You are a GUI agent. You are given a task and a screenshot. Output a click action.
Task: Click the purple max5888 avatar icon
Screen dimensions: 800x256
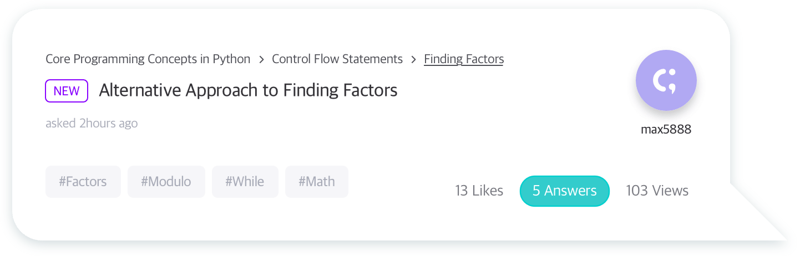click(666, 81)
